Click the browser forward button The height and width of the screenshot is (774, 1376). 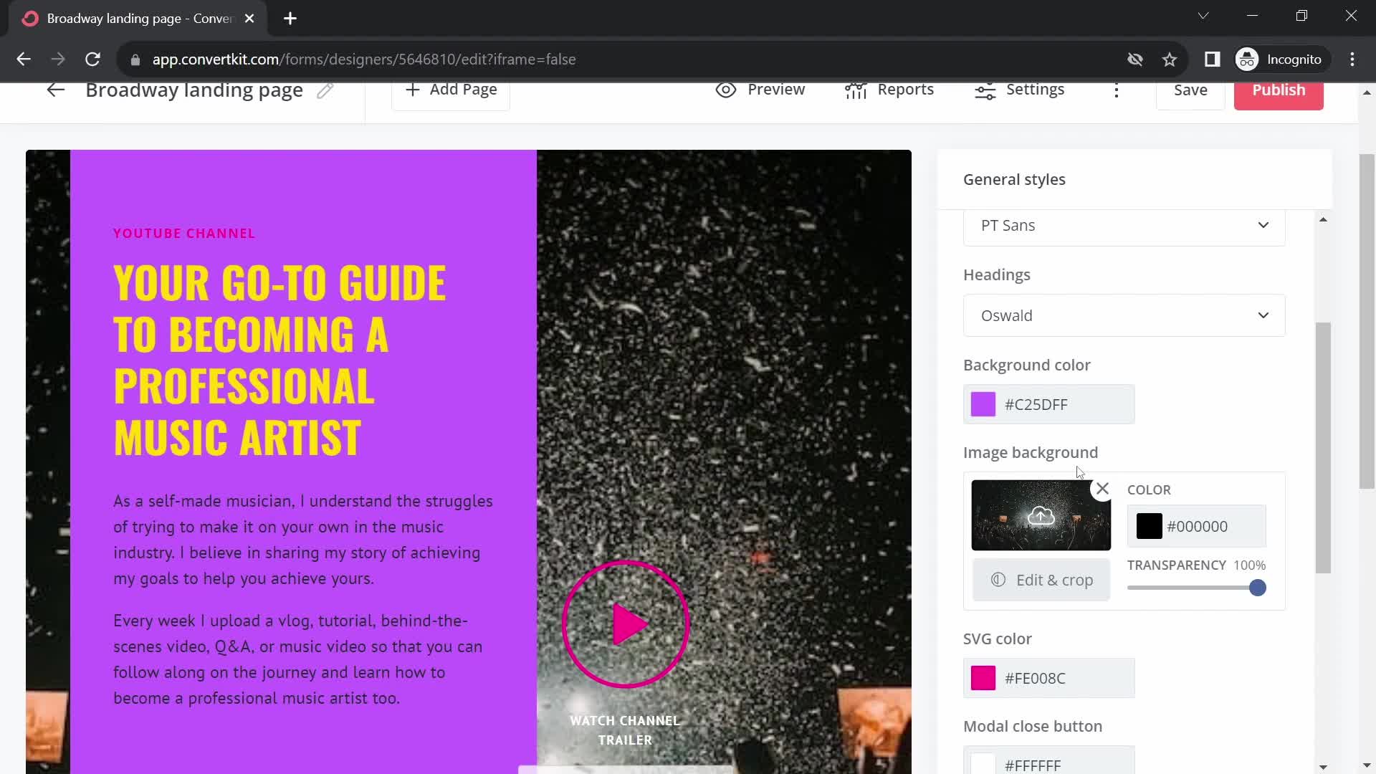click(x=58, y=59)
